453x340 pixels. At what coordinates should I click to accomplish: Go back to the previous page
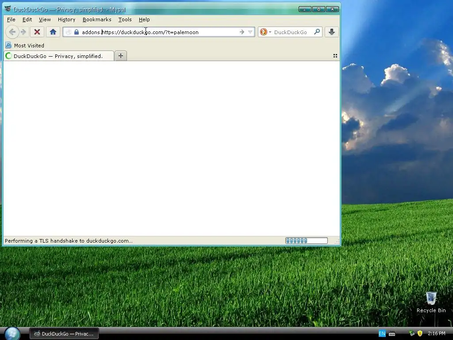(12, 32)
